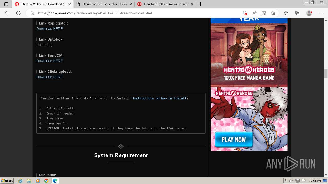Image resolution: width=328 pixels, height=184 pixels.
Task: Select the System Requirement heading
Action: click(121, 155)
